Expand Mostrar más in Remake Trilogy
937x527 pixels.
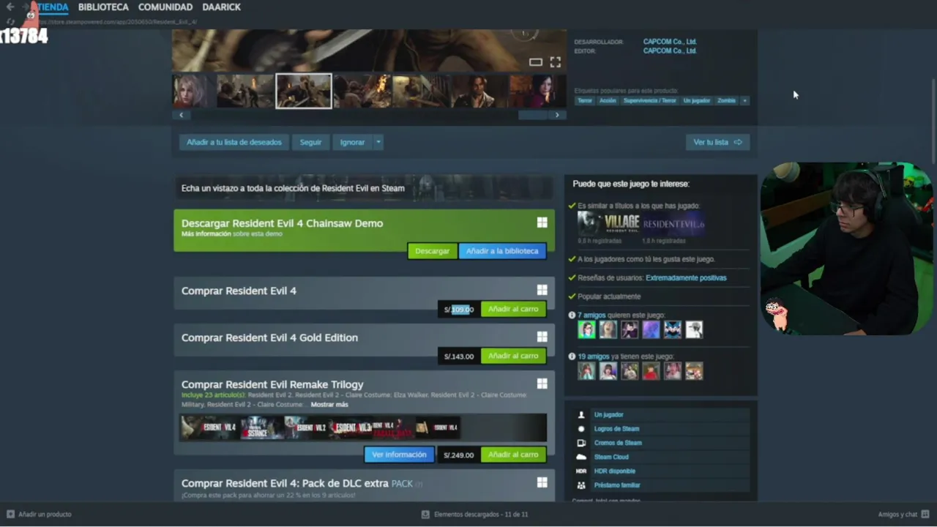pyautogui.click(x=329, y=405)
